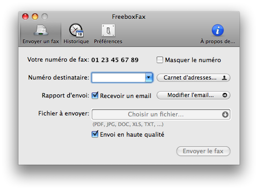Uncheck Recevoir un email checkbox
Image resolution: width=258 pixels, height=190 pixels.
click(95, 96)
